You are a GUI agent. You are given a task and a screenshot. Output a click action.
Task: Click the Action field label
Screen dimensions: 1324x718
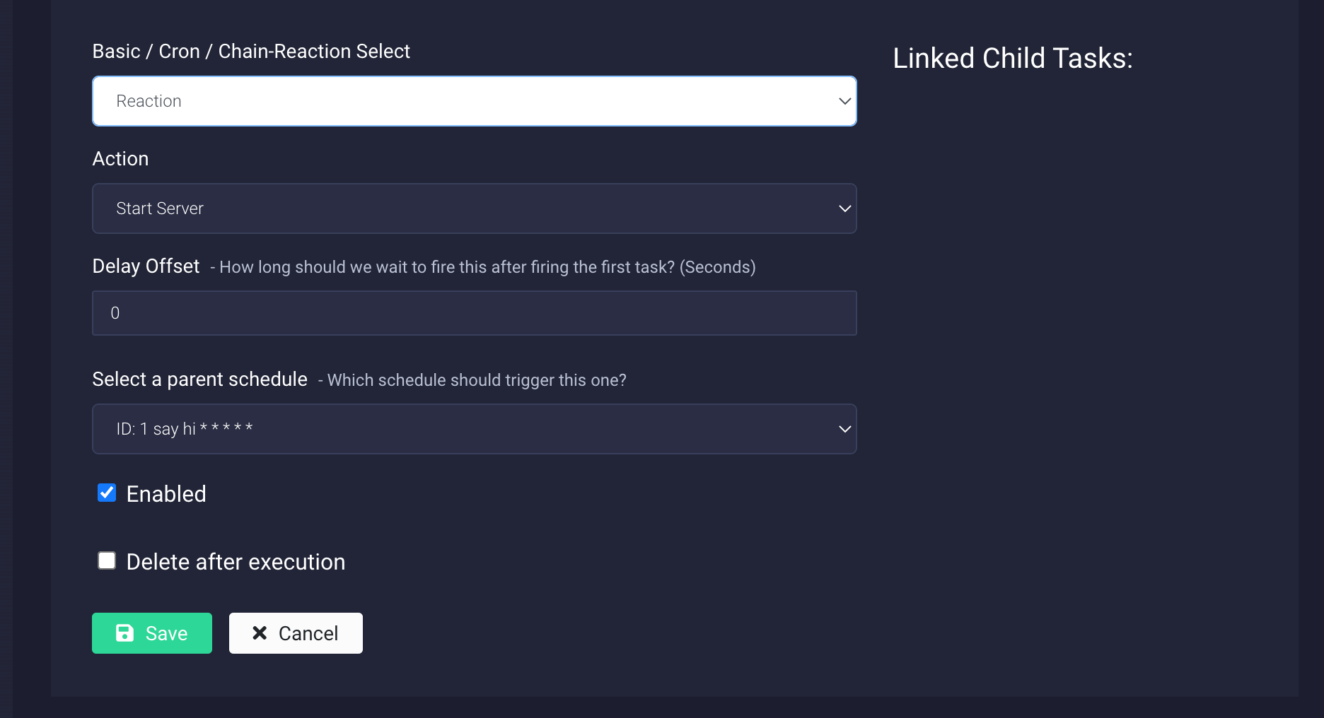click(120, 159)
